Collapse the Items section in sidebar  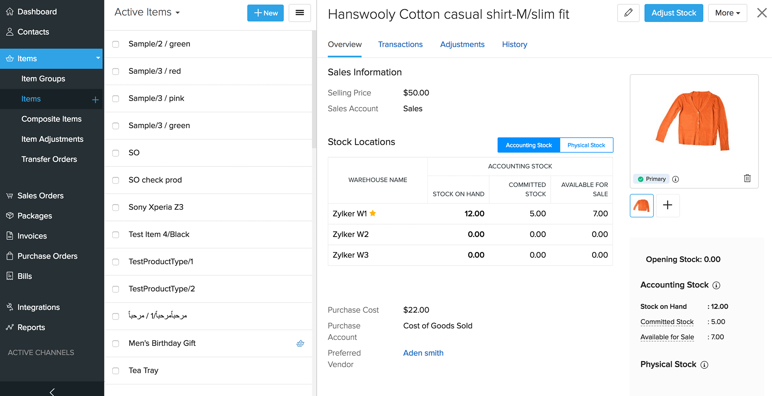98,58
